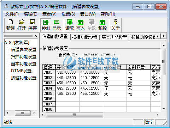Viewport: 170px width, 128px height.
Task: Open the 设置(S) menu
Action: [x=68, y=14]
